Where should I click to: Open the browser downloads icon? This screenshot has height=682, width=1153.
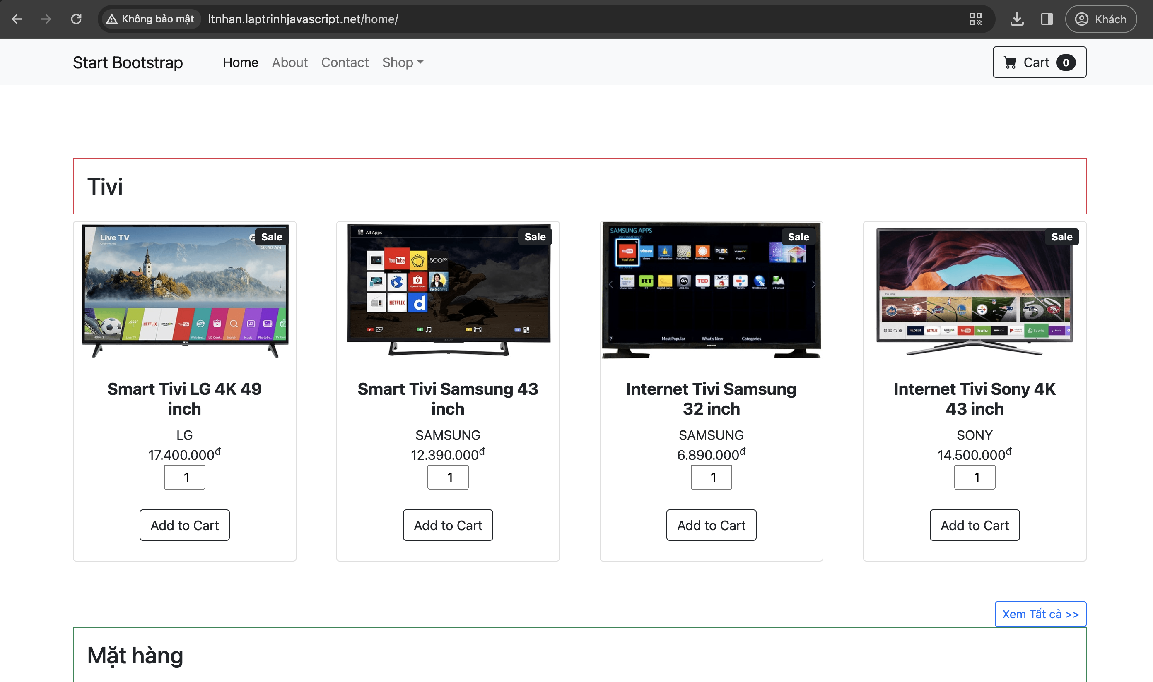tap(1017, 19)
